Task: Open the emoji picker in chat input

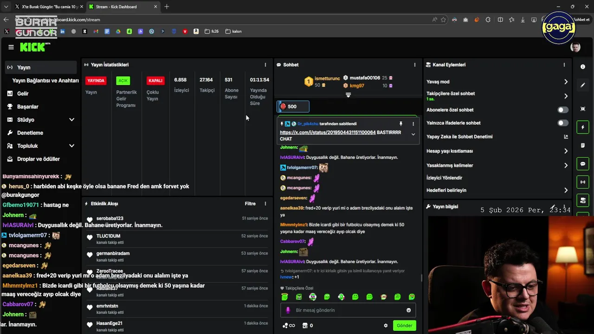Action: tap(409, 310)
